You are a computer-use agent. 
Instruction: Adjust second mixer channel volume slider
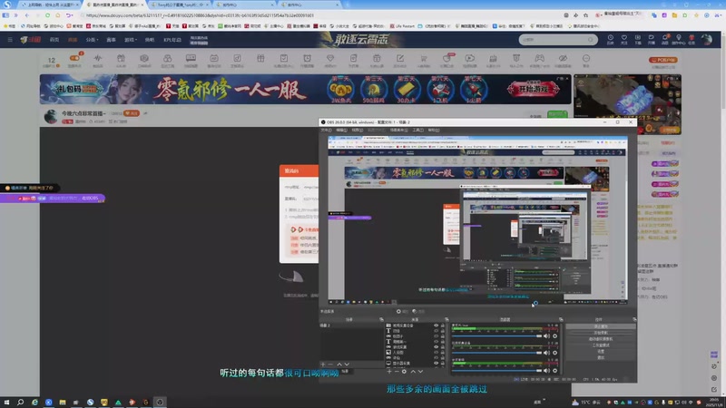pos(496,353)
